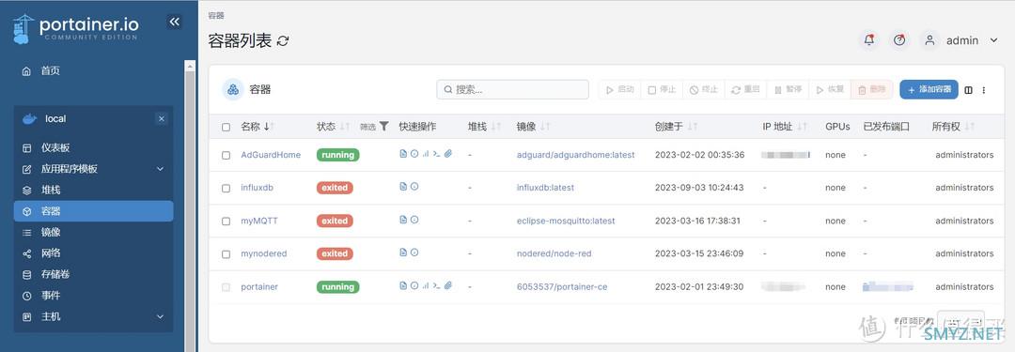Expand the admin account dropdown
The width and height of the screenshot is (1015, 352).
click(994, 40)
